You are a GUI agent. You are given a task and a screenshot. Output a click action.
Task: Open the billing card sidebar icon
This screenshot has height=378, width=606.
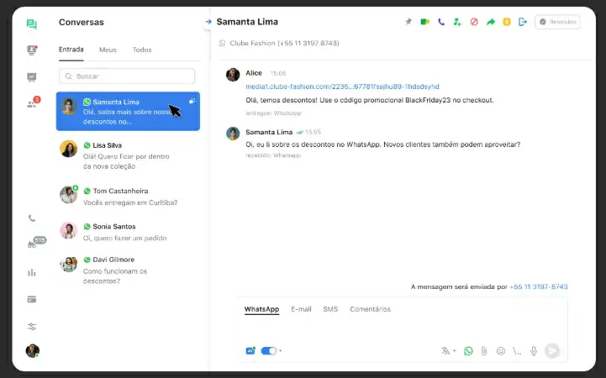32,299
